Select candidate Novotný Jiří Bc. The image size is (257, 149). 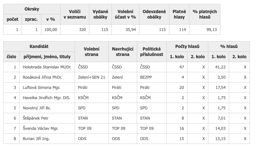[x=37, y=108]
